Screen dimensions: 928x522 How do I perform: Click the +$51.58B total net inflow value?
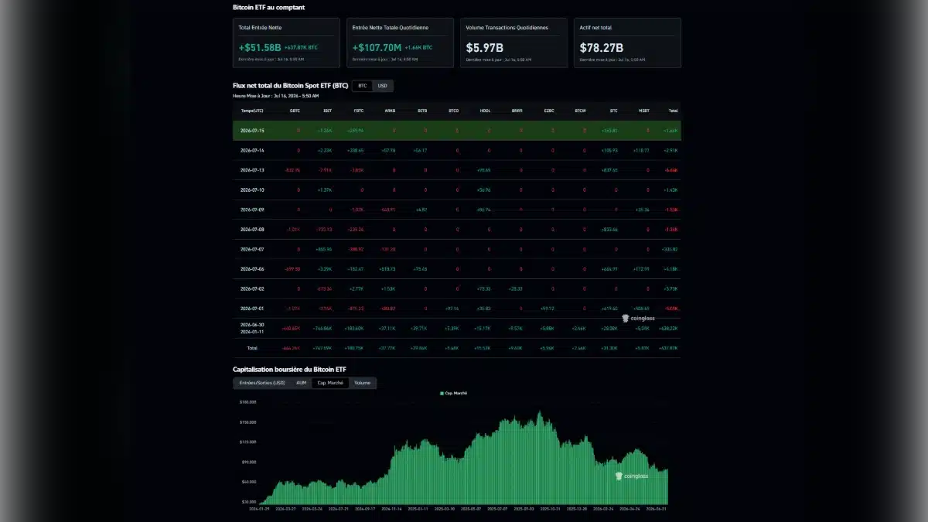click(x=260, y=47)
